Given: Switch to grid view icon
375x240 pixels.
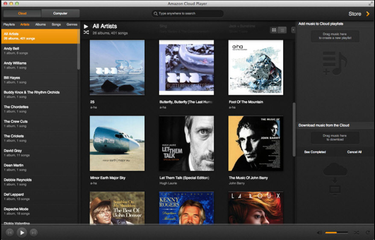Looking at the screenshot, I should (274, 30).
